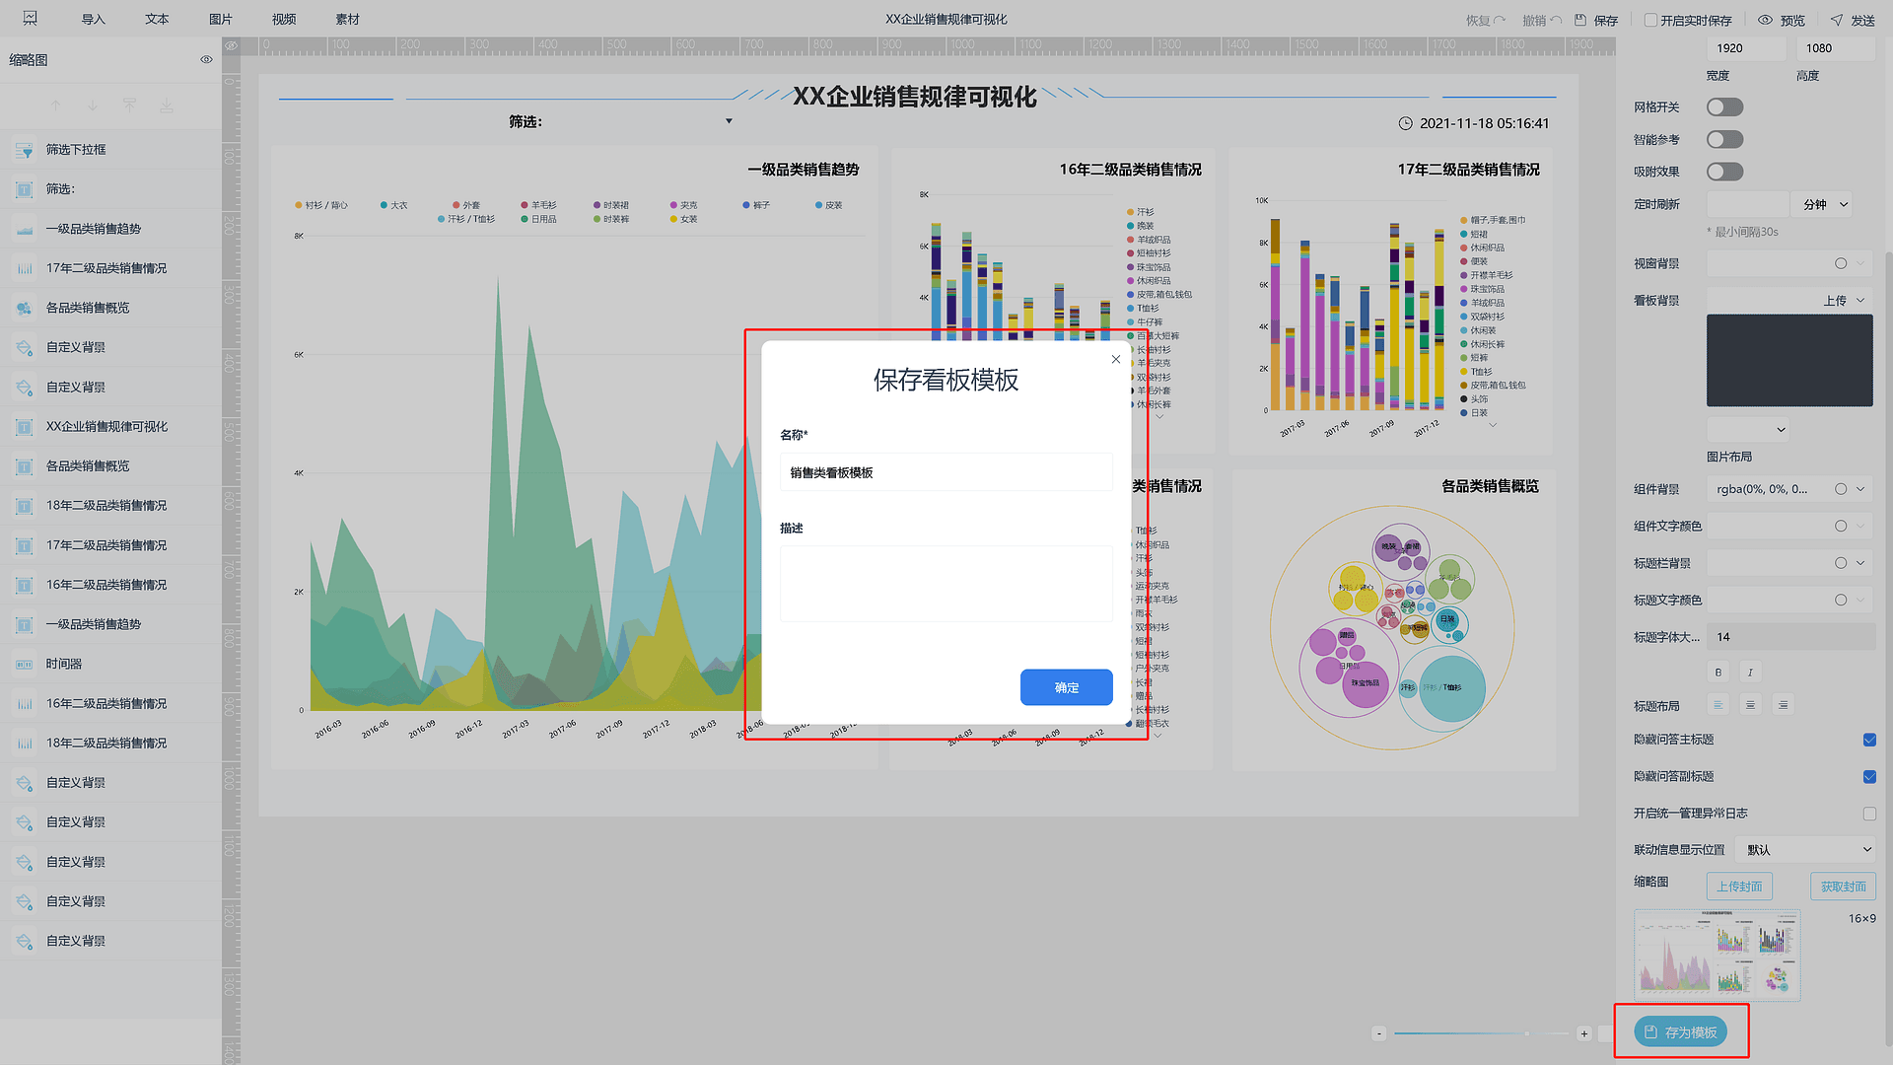Set title layout to left align
The height and width of the screenshot is (1065, 1893).
(x=1718, y=705)
